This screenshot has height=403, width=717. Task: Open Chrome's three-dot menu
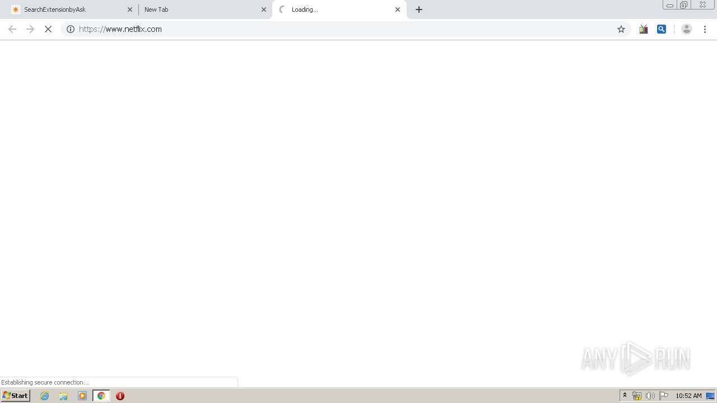(705, 29)
